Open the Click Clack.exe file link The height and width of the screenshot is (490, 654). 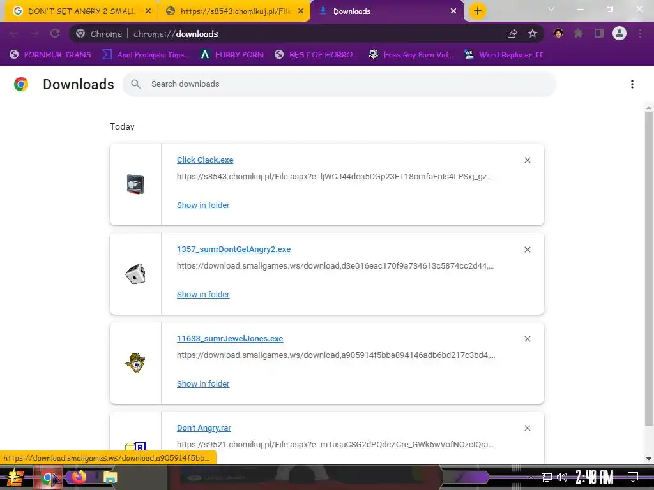pyautogui.click(x=205, y=160)
